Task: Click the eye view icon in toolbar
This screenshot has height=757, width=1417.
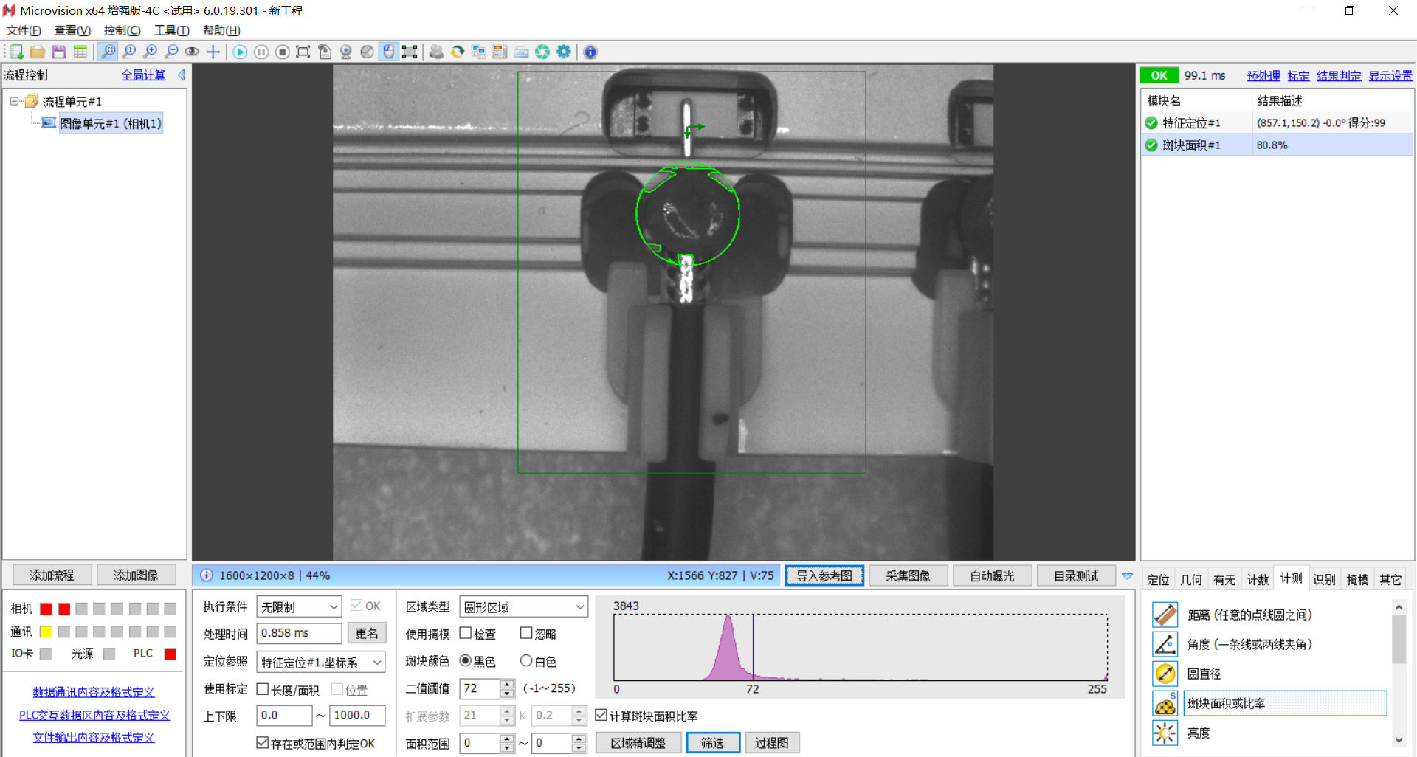Action: 192,52
